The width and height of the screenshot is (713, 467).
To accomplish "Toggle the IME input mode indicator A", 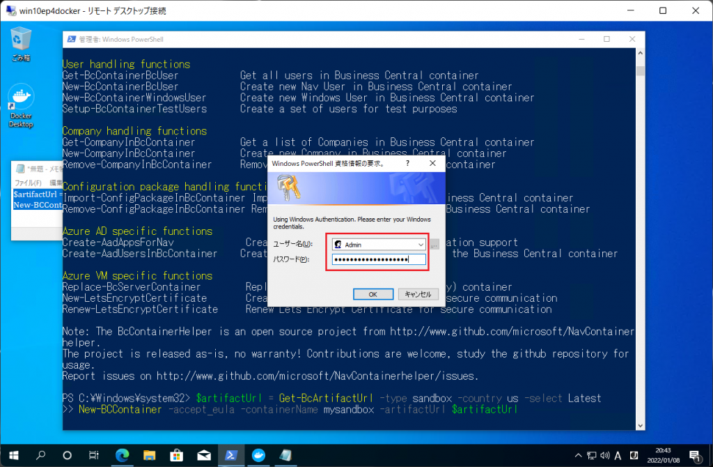I will click(618, 455).
